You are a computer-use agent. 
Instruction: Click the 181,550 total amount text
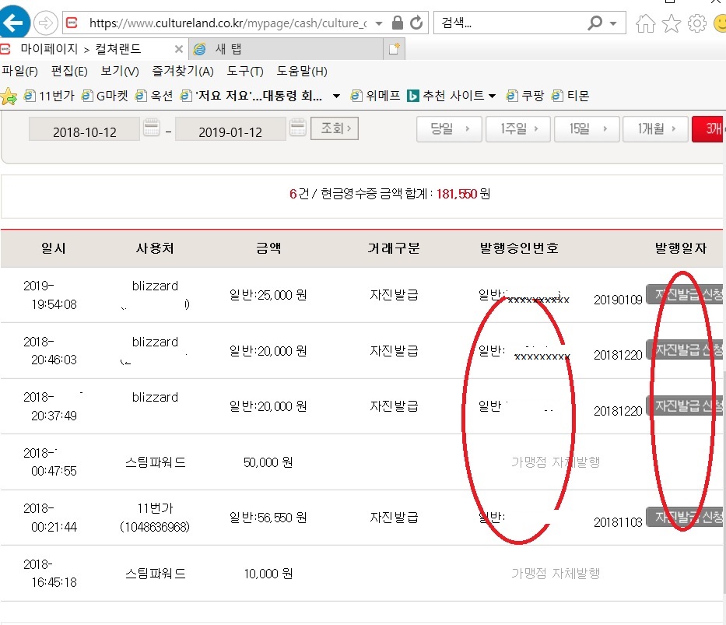(x=457, y=194)
